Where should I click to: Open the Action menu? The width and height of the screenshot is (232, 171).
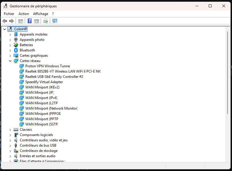[x=24, y=14]
